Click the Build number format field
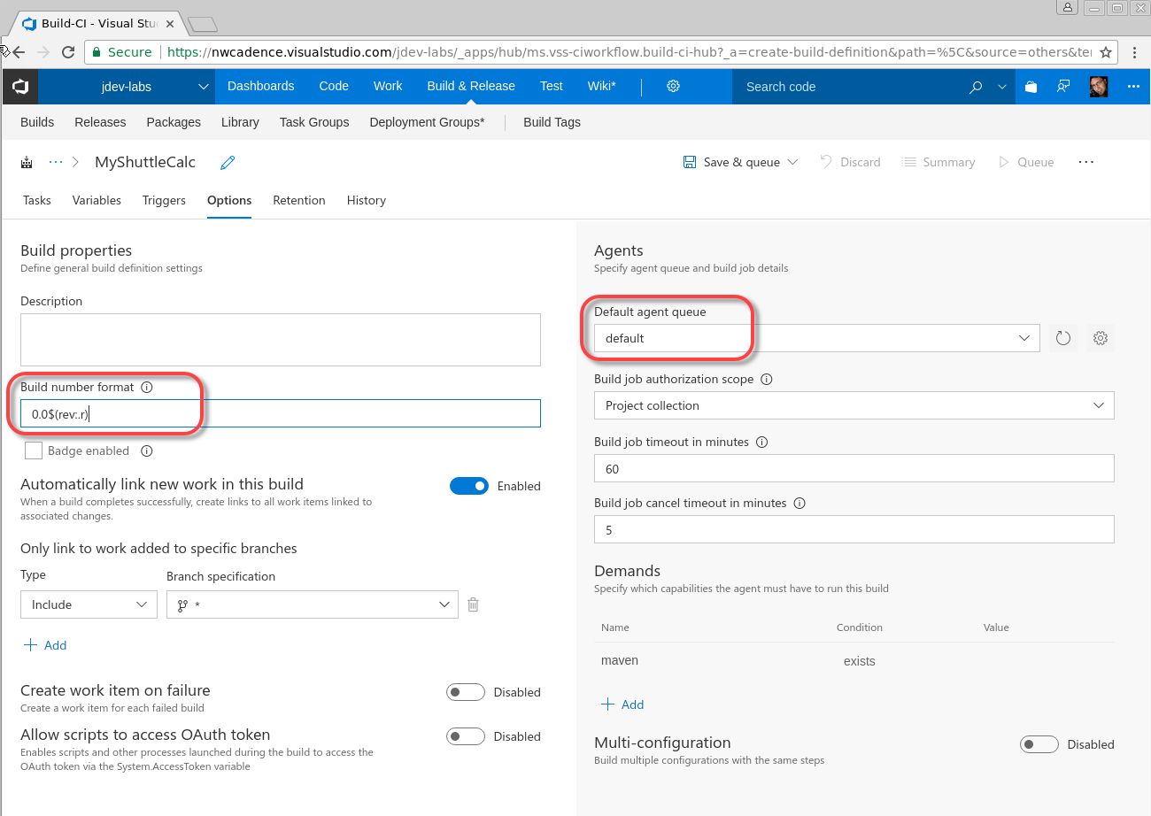 click(281, 413)
